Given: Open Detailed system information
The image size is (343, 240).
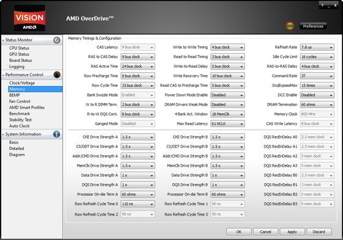Looking at the screenshot, I should (17, 148).
